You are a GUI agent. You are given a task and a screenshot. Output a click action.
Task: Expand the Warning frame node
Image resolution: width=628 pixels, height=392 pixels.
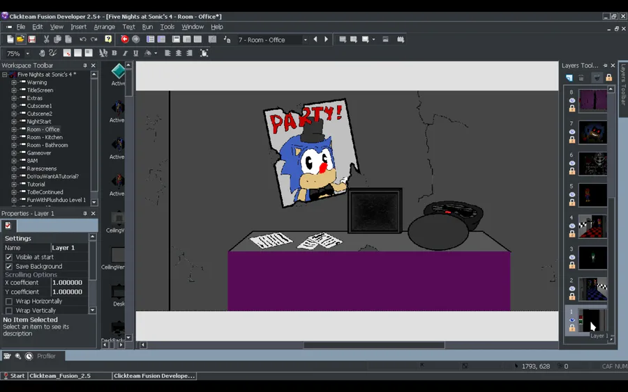click(14, 82)
